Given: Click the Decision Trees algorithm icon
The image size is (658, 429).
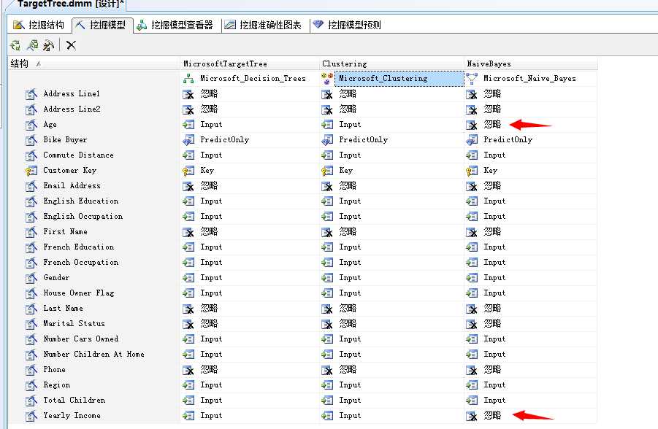Looking at the screenshot, I should [188, 78].
